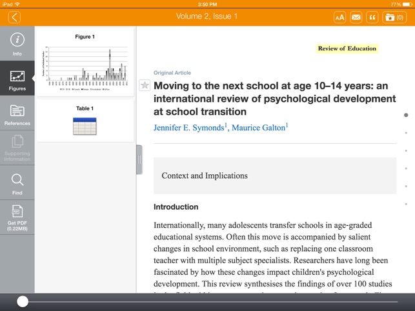Select the Figures sidebar tab

click(17, 79)
